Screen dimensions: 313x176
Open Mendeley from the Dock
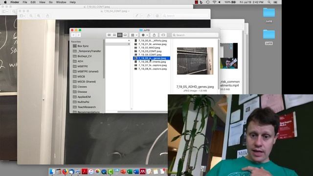(142, 172)
